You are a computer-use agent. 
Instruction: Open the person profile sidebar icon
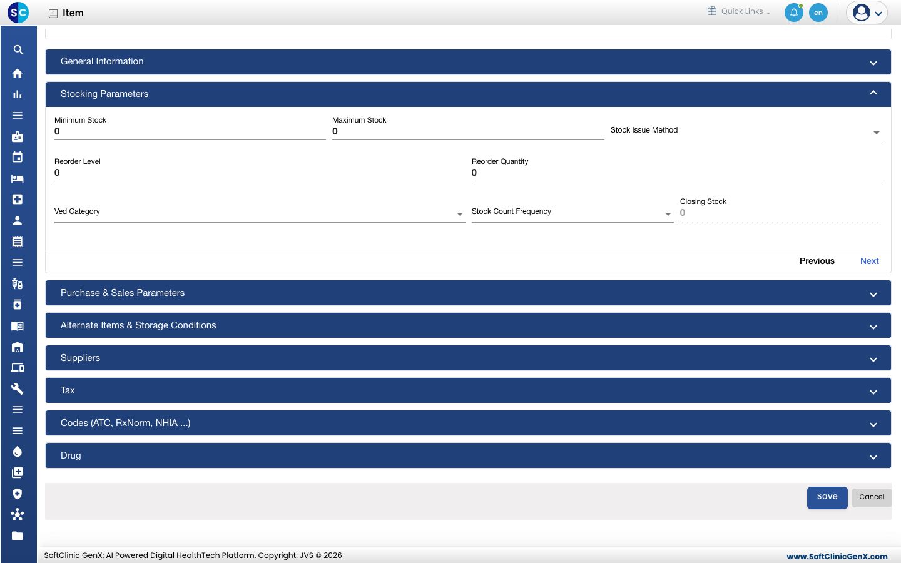(x=18, y=220)
